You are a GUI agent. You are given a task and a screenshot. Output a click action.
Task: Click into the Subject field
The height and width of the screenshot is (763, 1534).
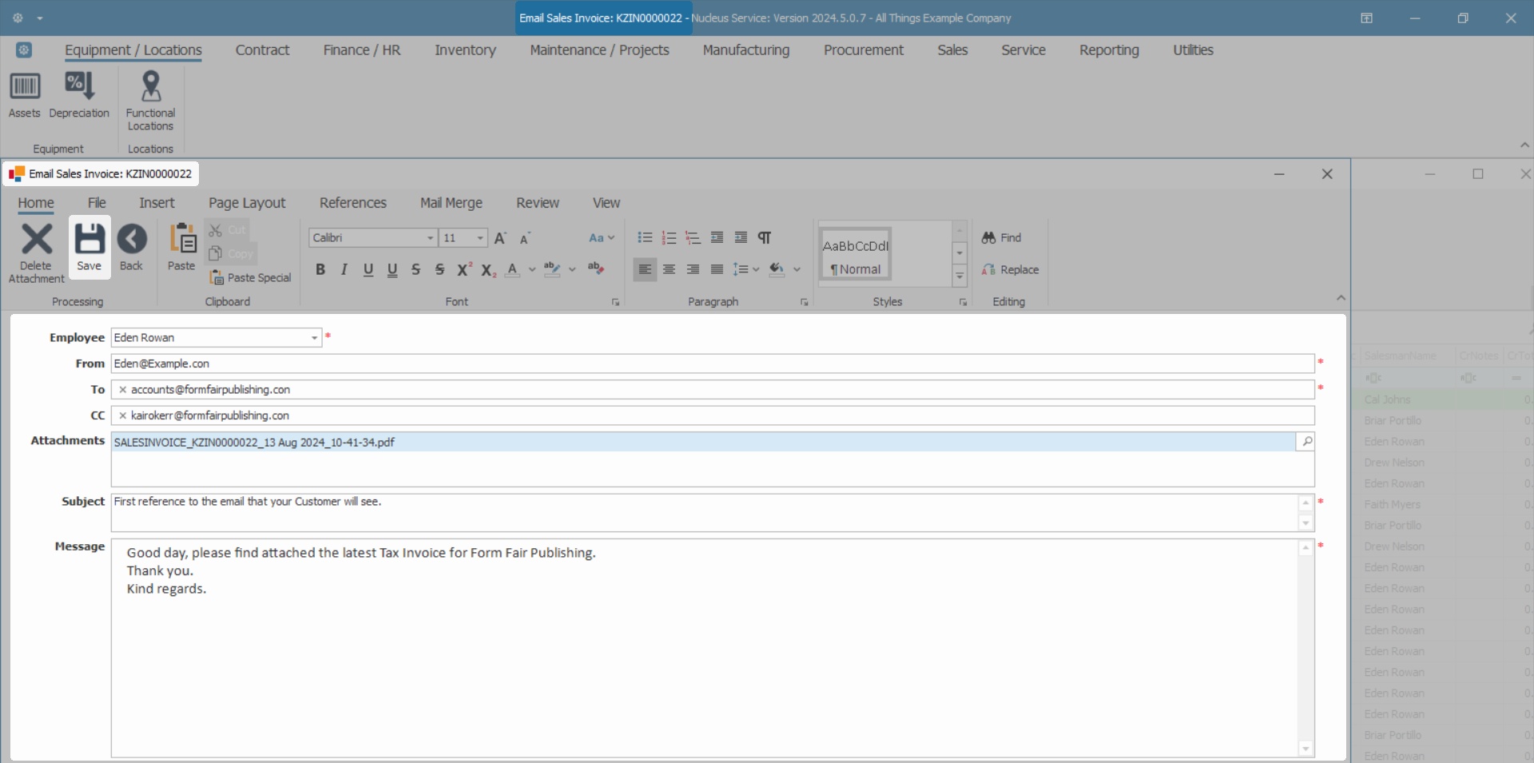tap(703, 511)
